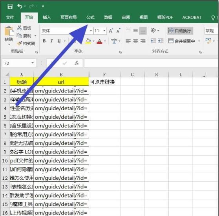Click Increase Font Size icon
This screenshot has height=216, width=219.
(x=111, y=31)
